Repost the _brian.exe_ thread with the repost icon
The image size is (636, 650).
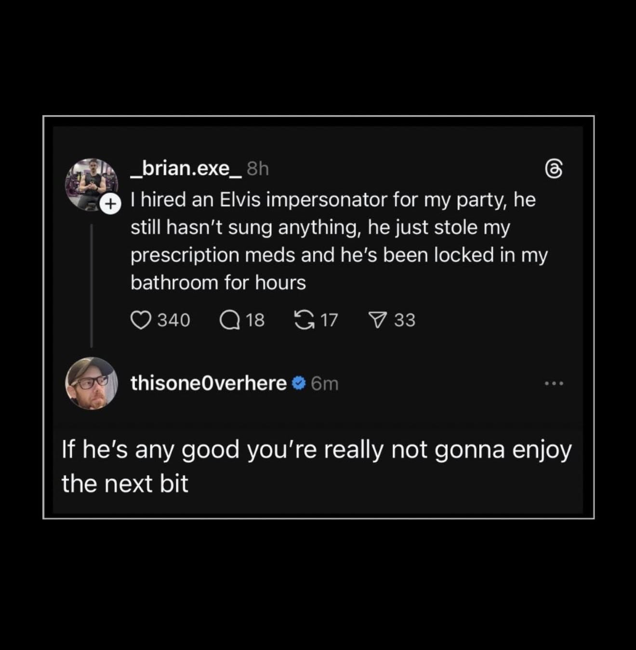[x=303, y=320]
